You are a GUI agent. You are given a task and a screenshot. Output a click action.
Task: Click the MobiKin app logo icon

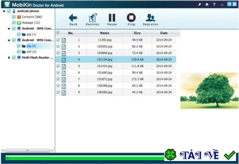tap(7, 4)
